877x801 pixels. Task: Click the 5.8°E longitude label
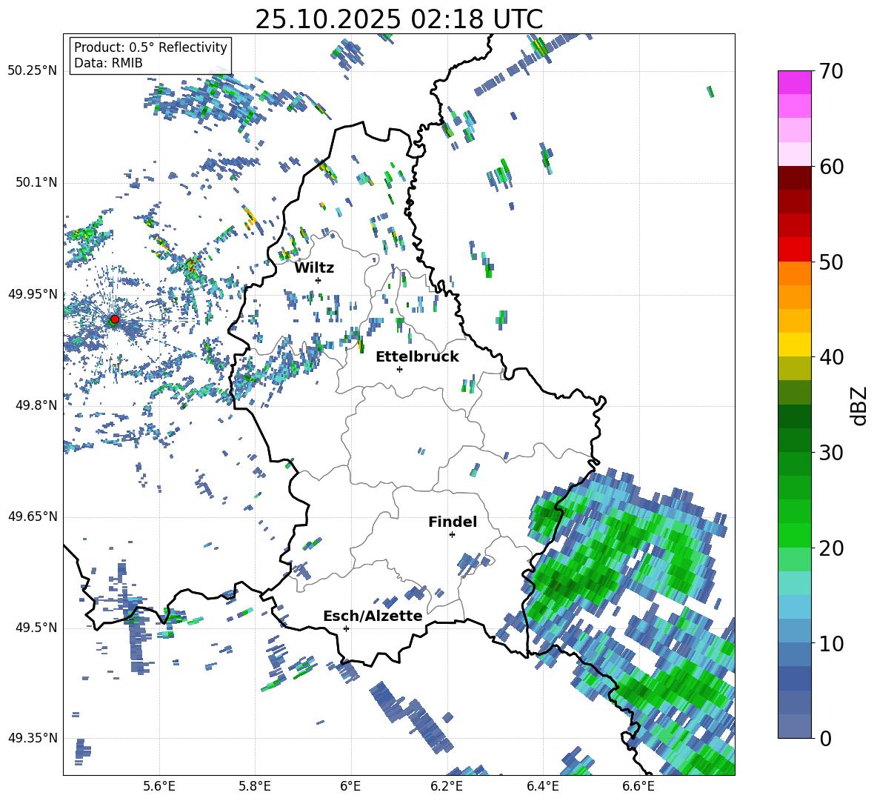(x=255, y=787)
